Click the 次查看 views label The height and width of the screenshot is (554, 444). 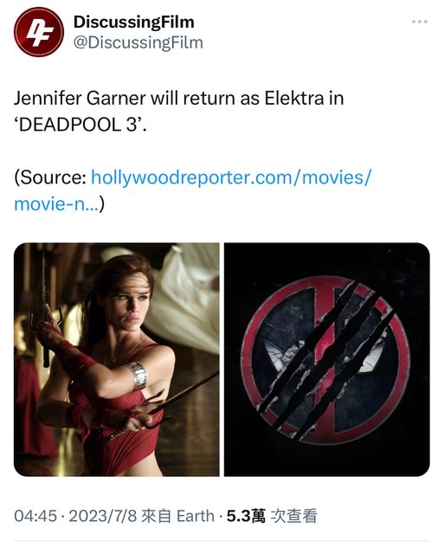293,516
